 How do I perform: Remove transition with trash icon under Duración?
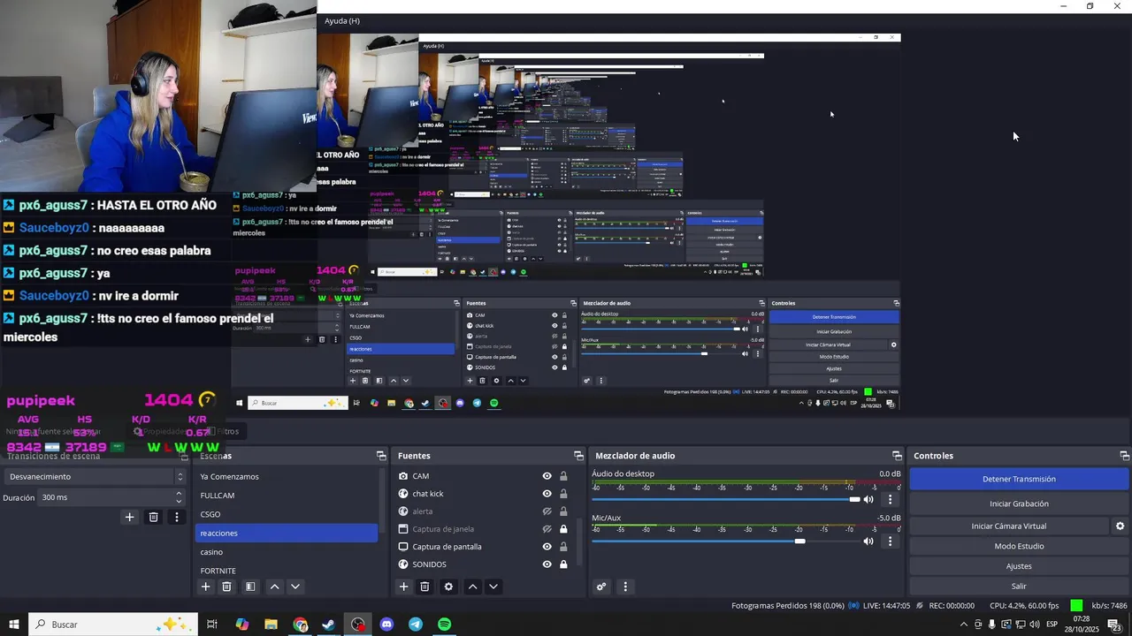coord(153,517)
